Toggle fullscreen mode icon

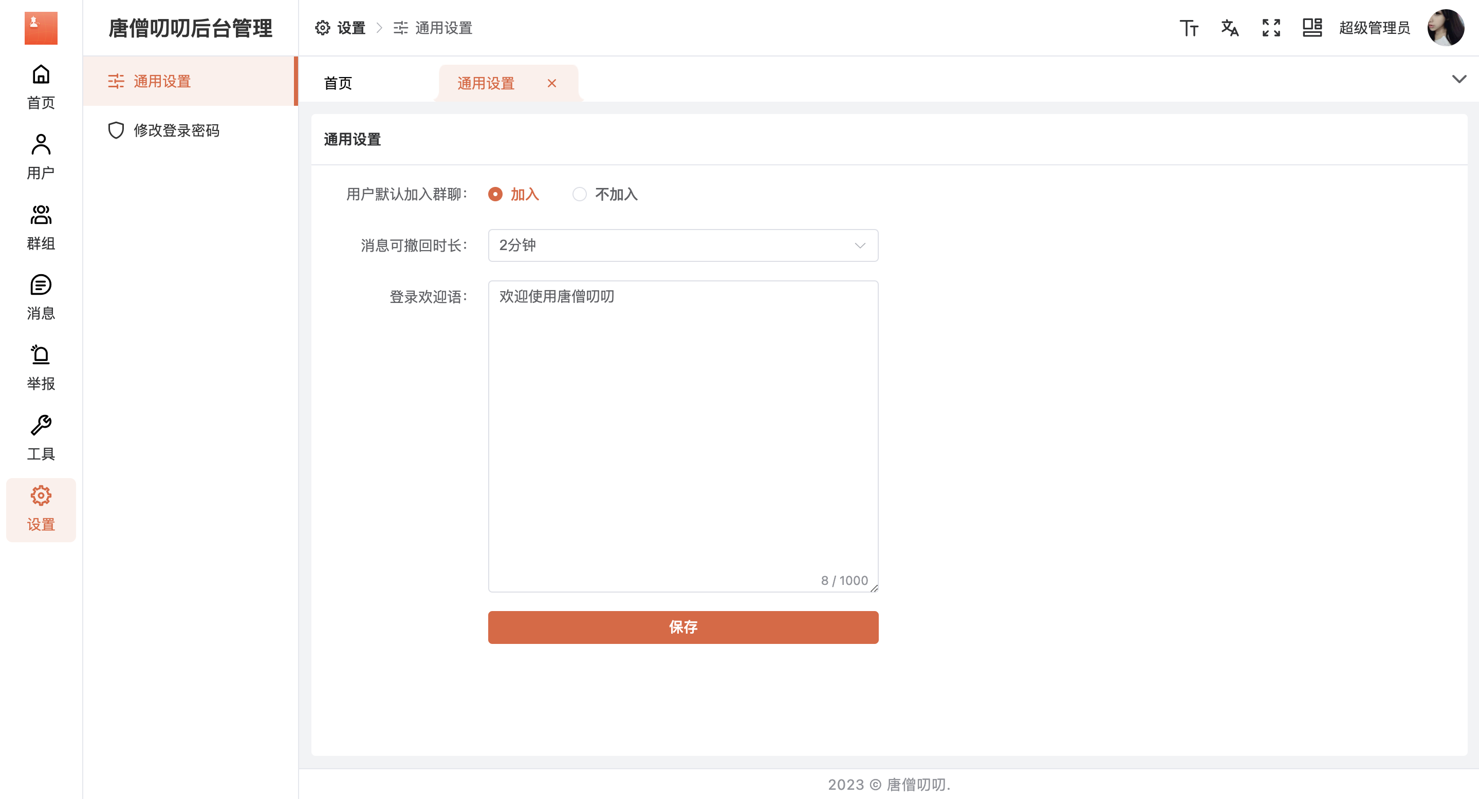point(1271,28)
